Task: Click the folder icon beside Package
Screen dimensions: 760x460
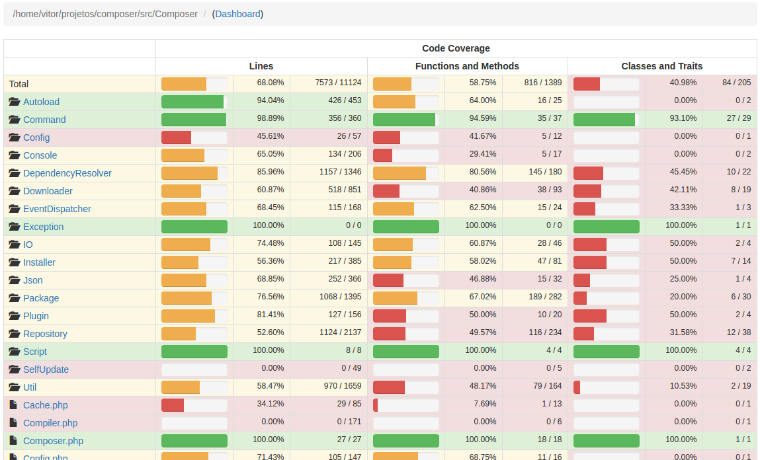Action: pos(15,298)
